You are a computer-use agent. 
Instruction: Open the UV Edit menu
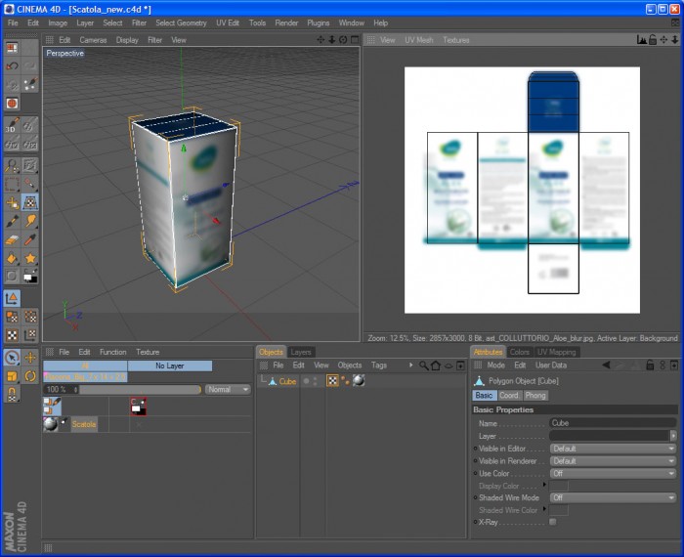click(228, 22)
